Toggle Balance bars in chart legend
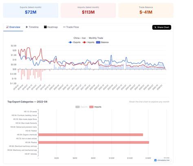 point(102,42)
